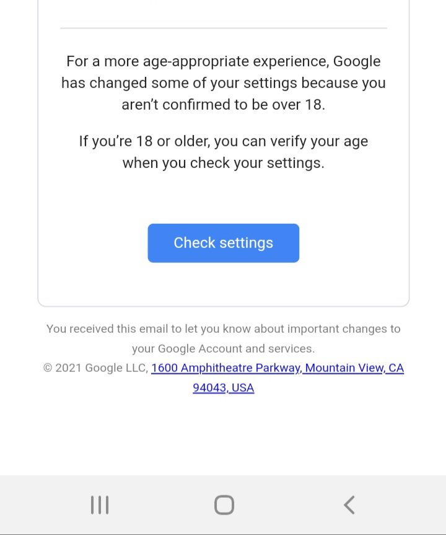Viewport: 446px width, 535px height.
Task: Click the Android navigation bar background
Action: 223,505
